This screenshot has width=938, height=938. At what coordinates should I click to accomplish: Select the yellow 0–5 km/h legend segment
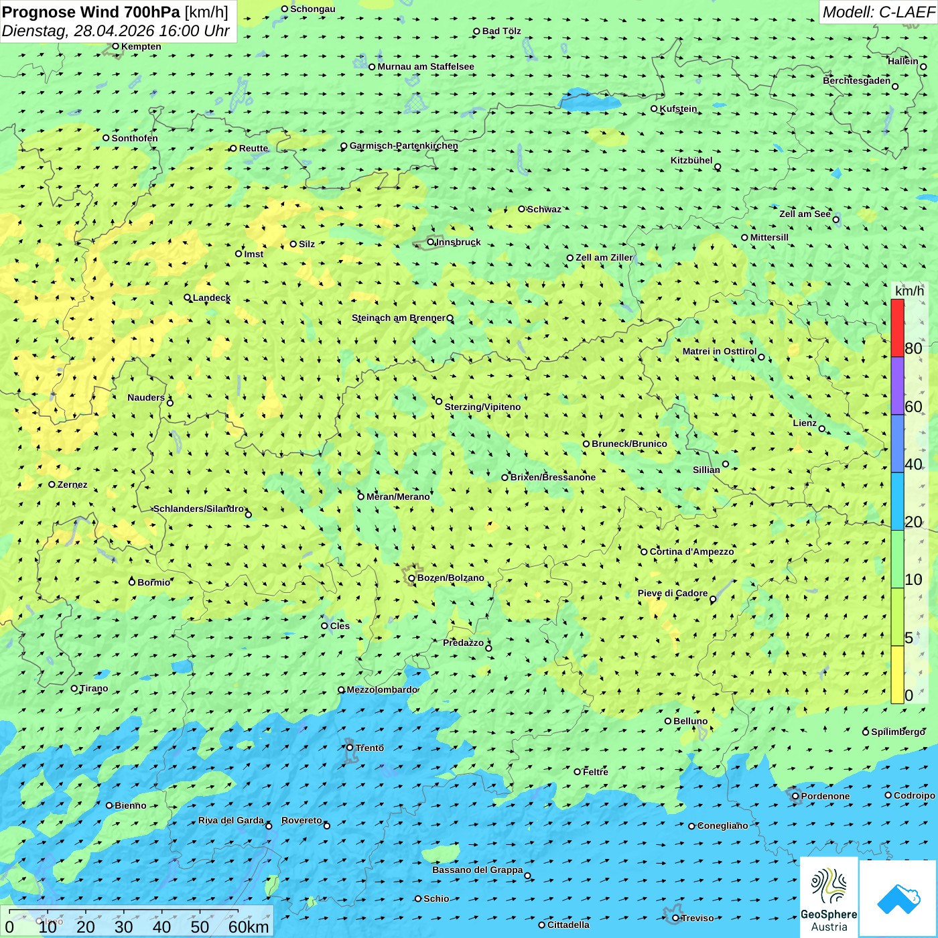[897, 675]
